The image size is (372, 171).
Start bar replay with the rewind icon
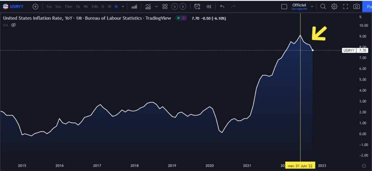[x=209, y=7]
